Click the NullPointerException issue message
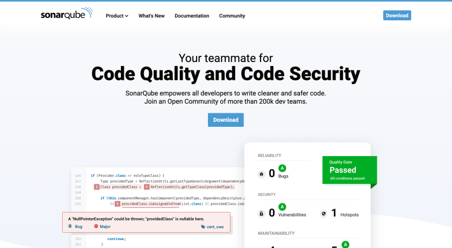The image size is (452, 248). 136,219
